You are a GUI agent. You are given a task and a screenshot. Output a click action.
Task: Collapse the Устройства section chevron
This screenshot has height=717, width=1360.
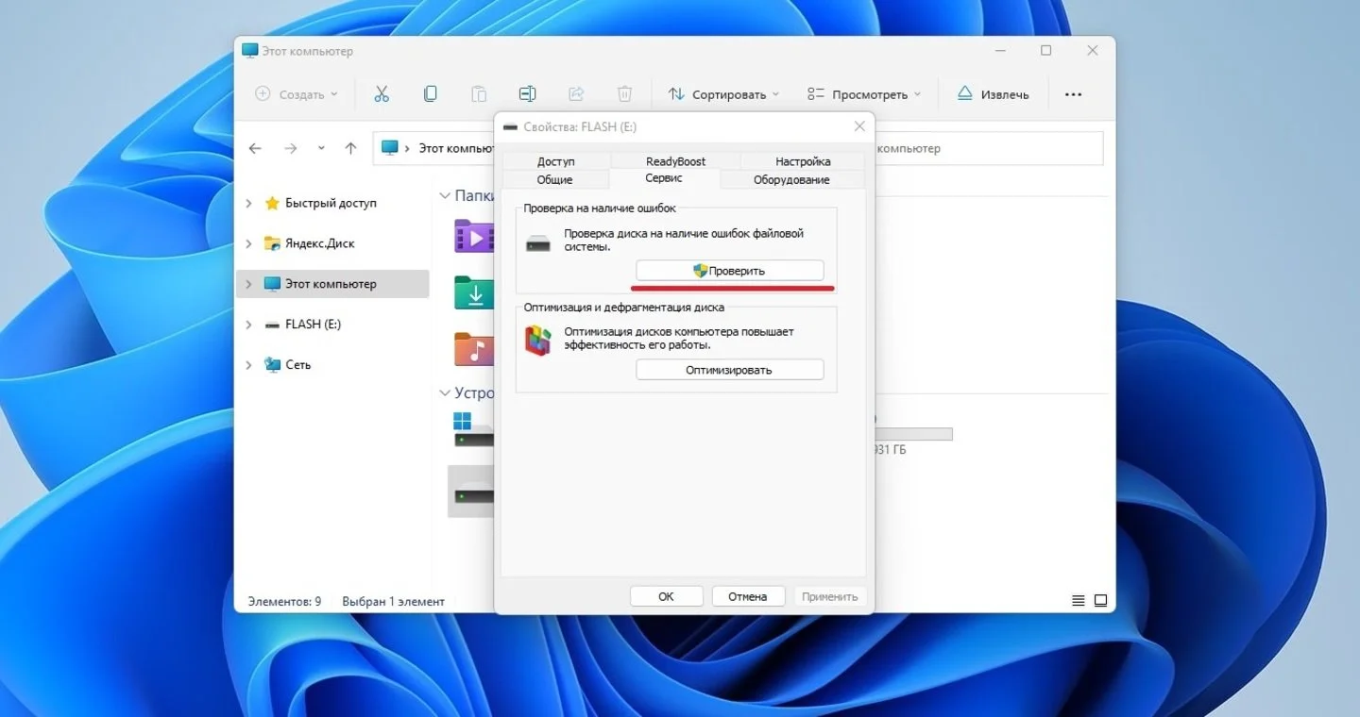445,392
